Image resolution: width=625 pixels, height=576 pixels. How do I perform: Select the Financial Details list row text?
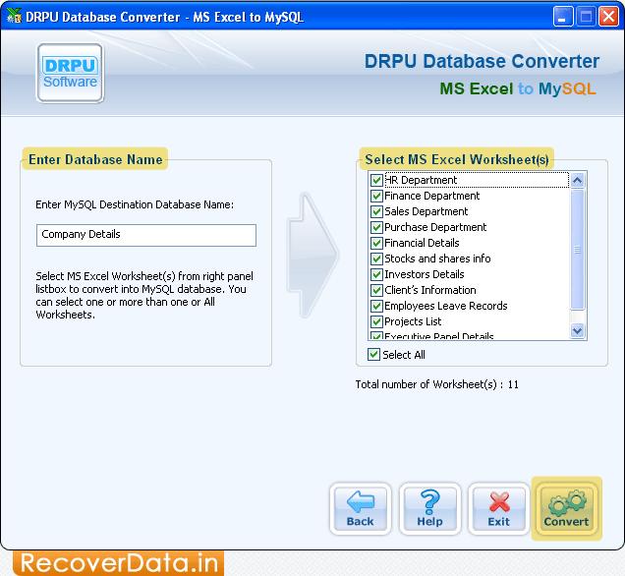click(422, 243)
